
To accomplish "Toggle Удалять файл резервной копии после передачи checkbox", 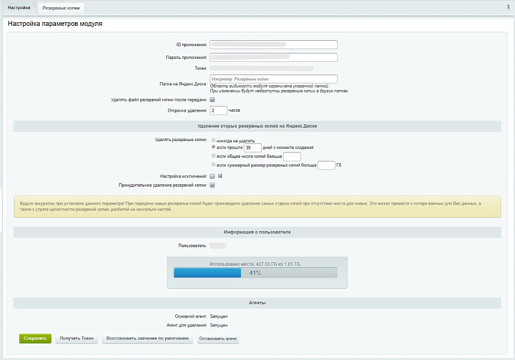I will 212,100.
